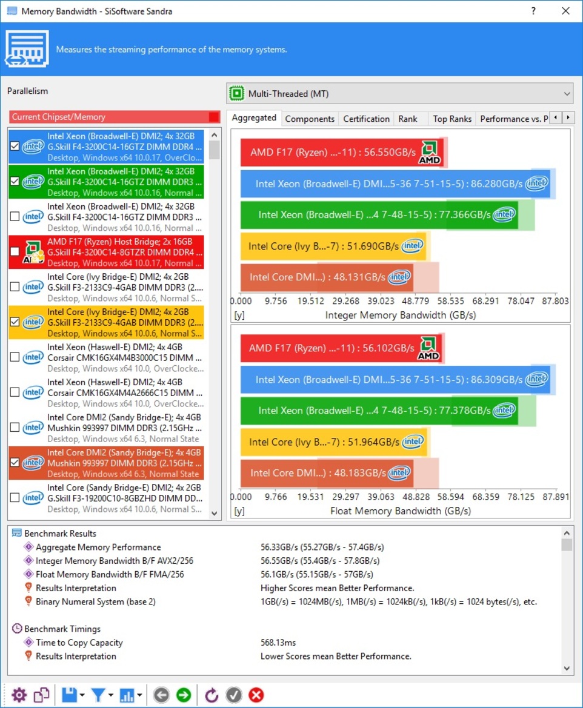The image size is (583, 708).
Task: Click the Intel logo on the 86.309GB/s bar
Action: (x=537, y=379)
